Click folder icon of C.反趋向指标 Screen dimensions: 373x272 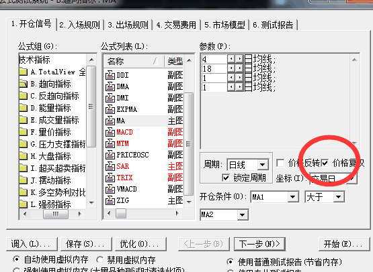pos(24,96)
